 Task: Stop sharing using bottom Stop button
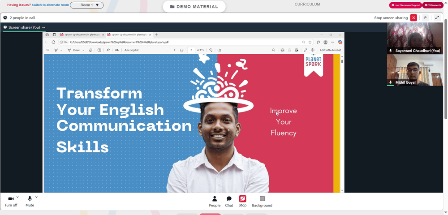coord(242,201)
